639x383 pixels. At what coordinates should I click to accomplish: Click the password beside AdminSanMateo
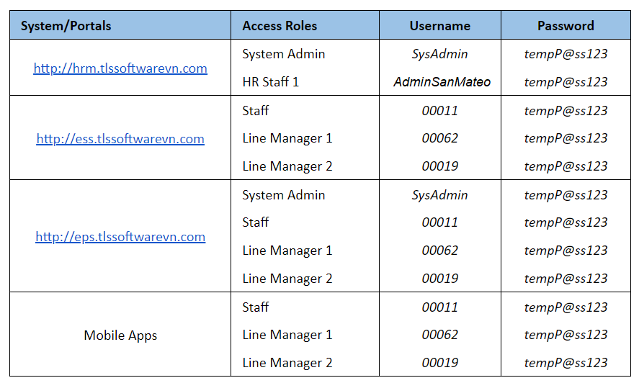click(566, 82)
